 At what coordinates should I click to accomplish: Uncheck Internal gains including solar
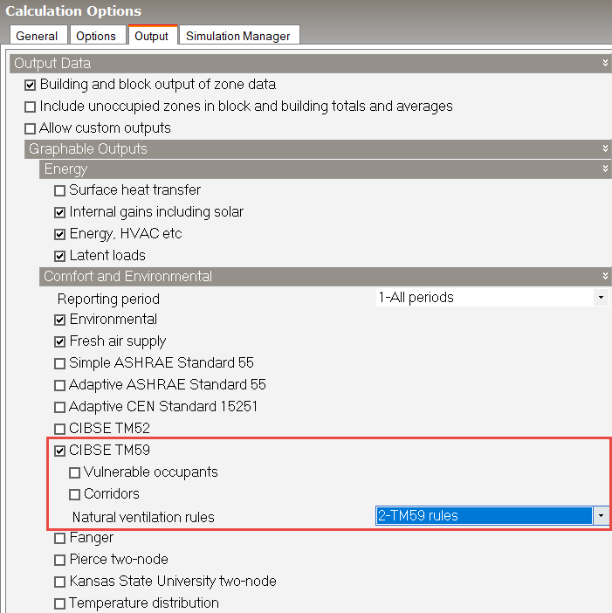point(59,212)
